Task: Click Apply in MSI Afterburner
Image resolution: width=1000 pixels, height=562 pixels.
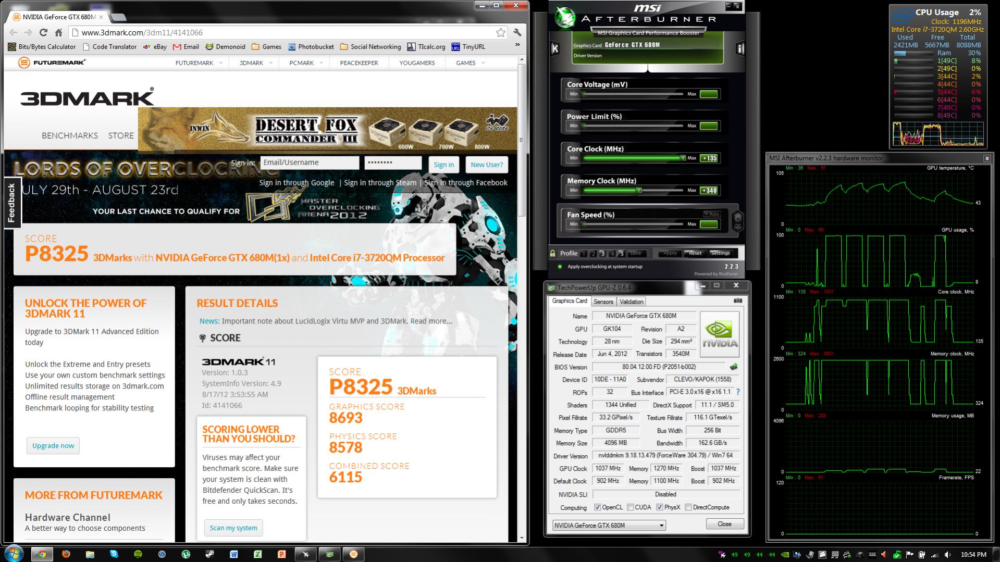Action: coord(670,253)
